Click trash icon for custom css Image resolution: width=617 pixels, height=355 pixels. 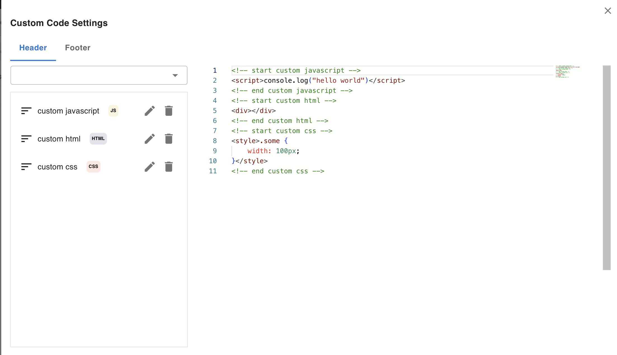pyautogui.click(x=169, y=167)
